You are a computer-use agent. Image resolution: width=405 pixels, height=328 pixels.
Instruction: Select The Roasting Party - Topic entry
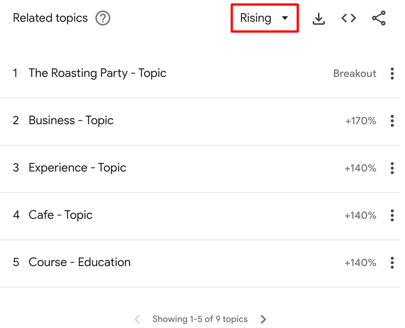[97, 73]
